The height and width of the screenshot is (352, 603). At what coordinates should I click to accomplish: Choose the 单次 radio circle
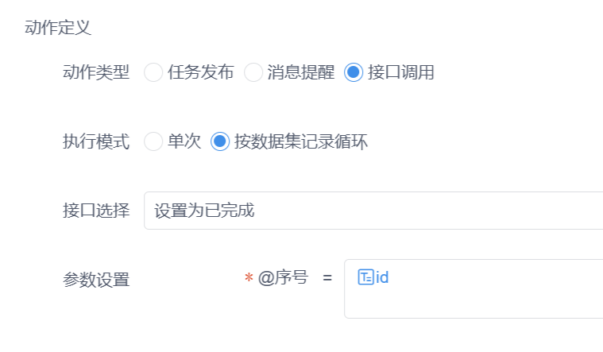pyautogui.click(x=153, y=141)
